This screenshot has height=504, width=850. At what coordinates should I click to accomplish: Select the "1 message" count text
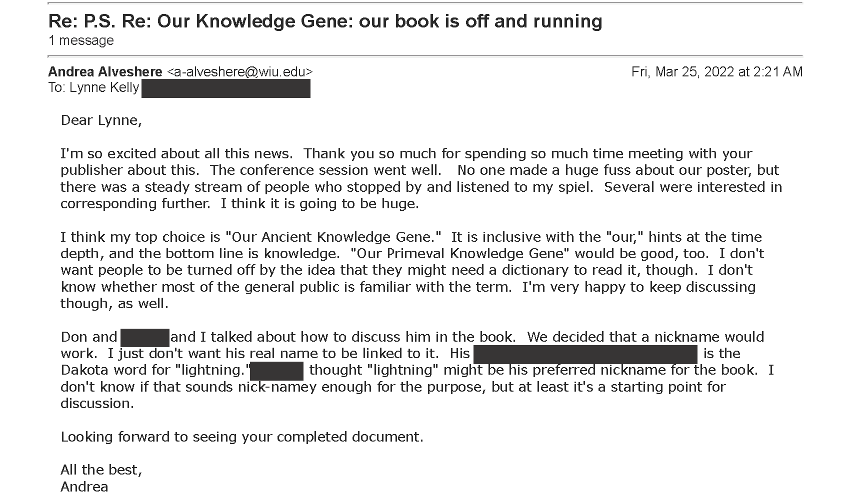tap(81, 40)
